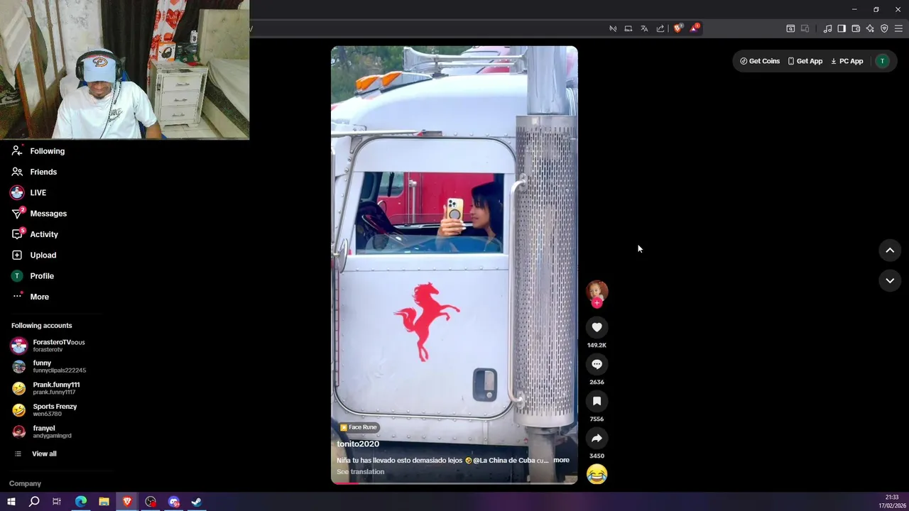Open Brave playlist music note icon
The image size is (909, 511).
tap(827, 28)
